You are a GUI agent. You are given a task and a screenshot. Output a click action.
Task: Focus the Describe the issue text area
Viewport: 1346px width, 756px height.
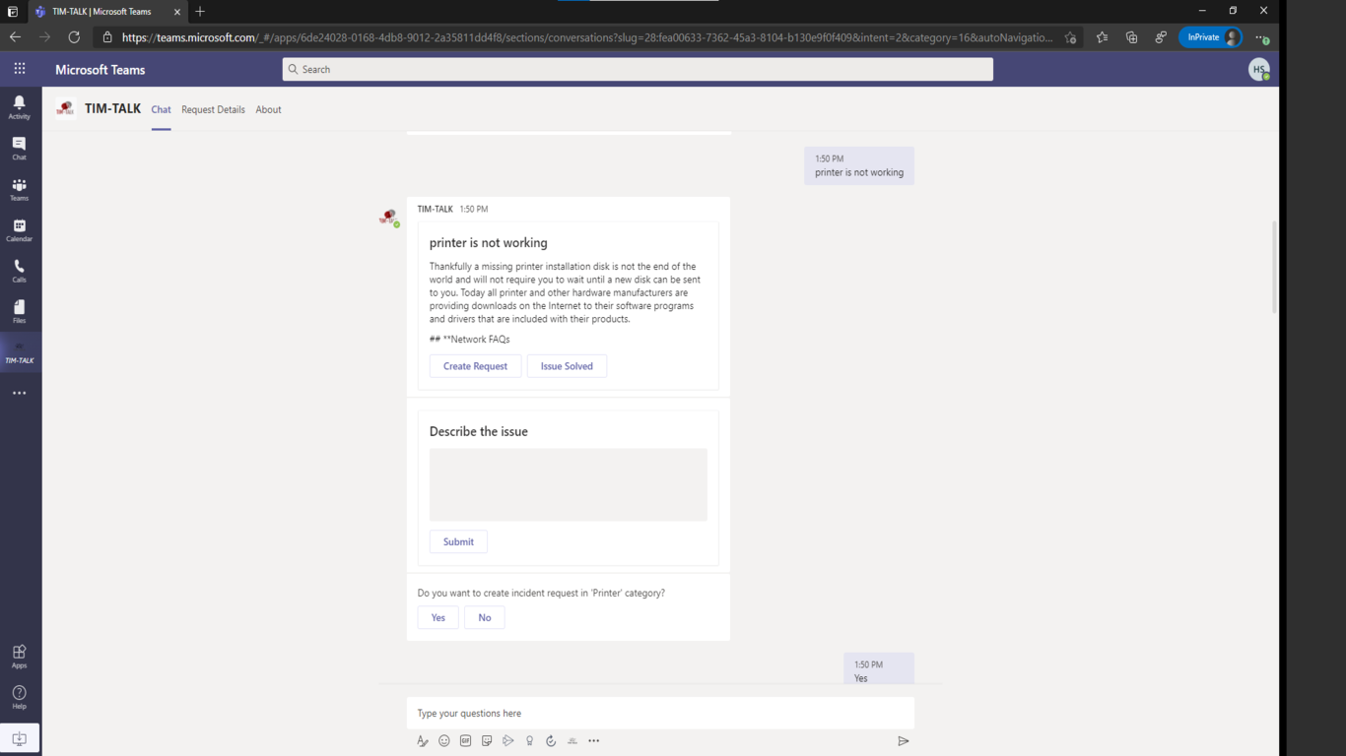click(x=569, y=484)
